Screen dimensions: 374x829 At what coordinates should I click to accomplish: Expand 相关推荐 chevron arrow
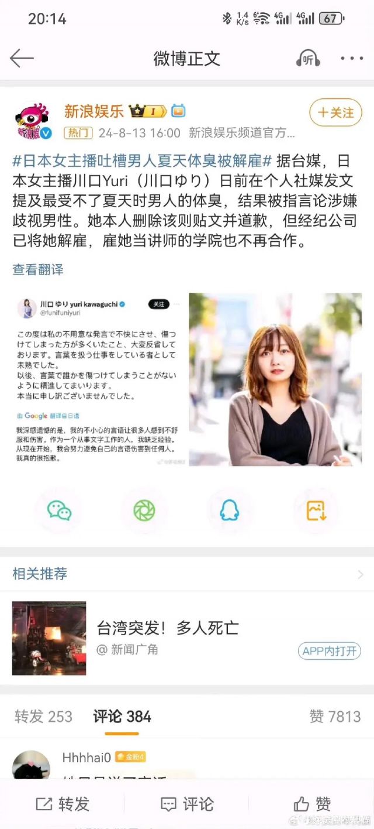(x=360, y=574)
